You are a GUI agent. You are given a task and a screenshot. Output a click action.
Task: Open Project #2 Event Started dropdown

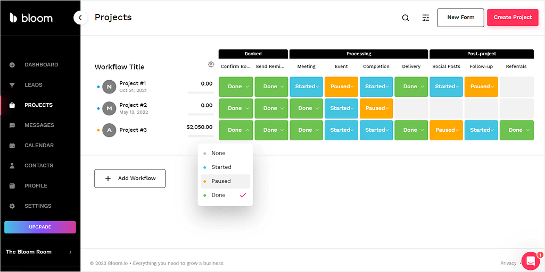341,108
